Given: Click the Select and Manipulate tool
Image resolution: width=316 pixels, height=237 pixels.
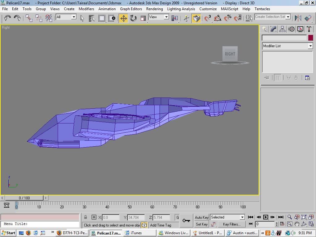Looking at the screenshot, I should pyautogui.click(x=186, y=18).
